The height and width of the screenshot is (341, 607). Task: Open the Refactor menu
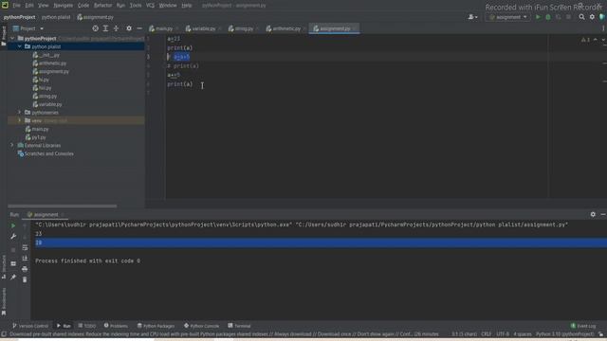tap(102, 6)
